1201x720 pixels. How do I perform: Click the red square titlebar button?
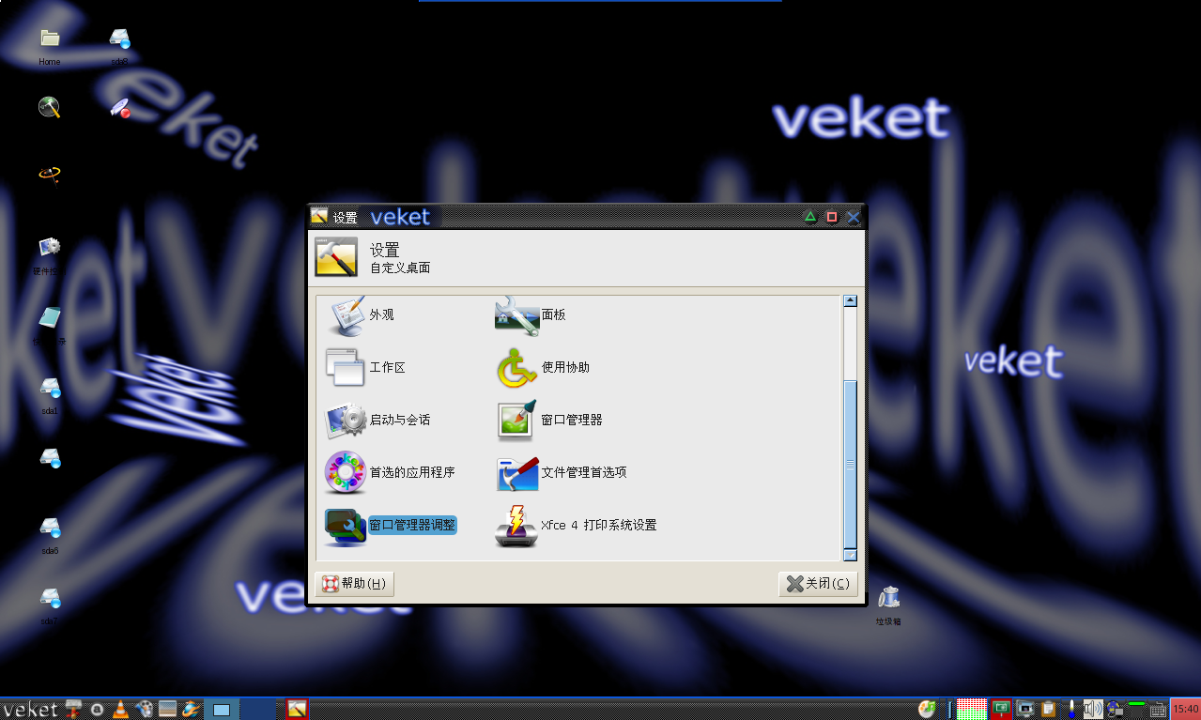832,217
